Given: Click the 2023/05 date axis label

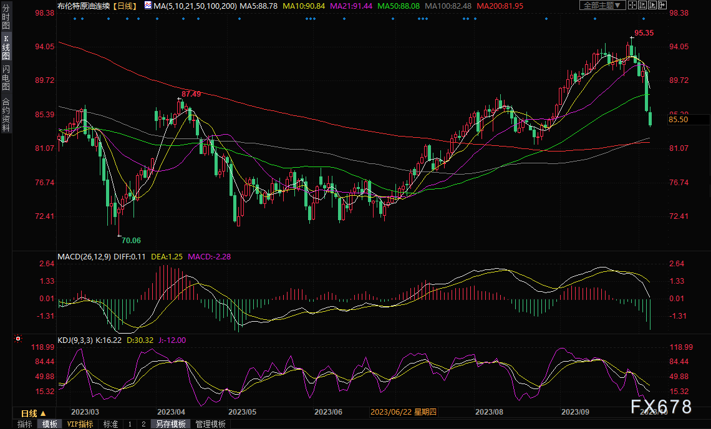Looking at the screenshot, I should [242, 412].
